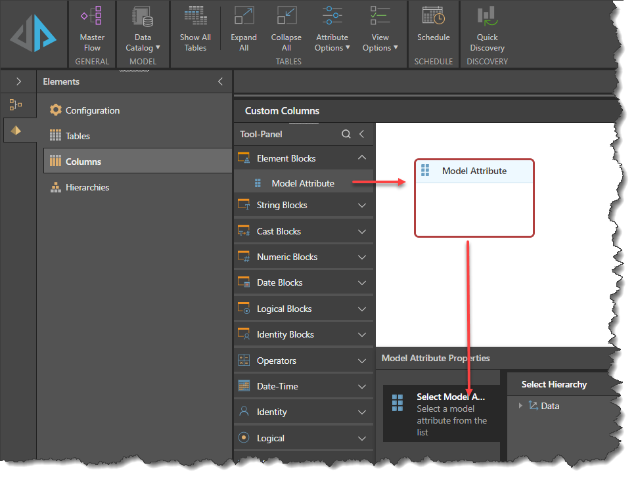This screenshot has height=484, width=638.
Task: Expand the Data hierarchy tree node
Action: click(520, 406)
